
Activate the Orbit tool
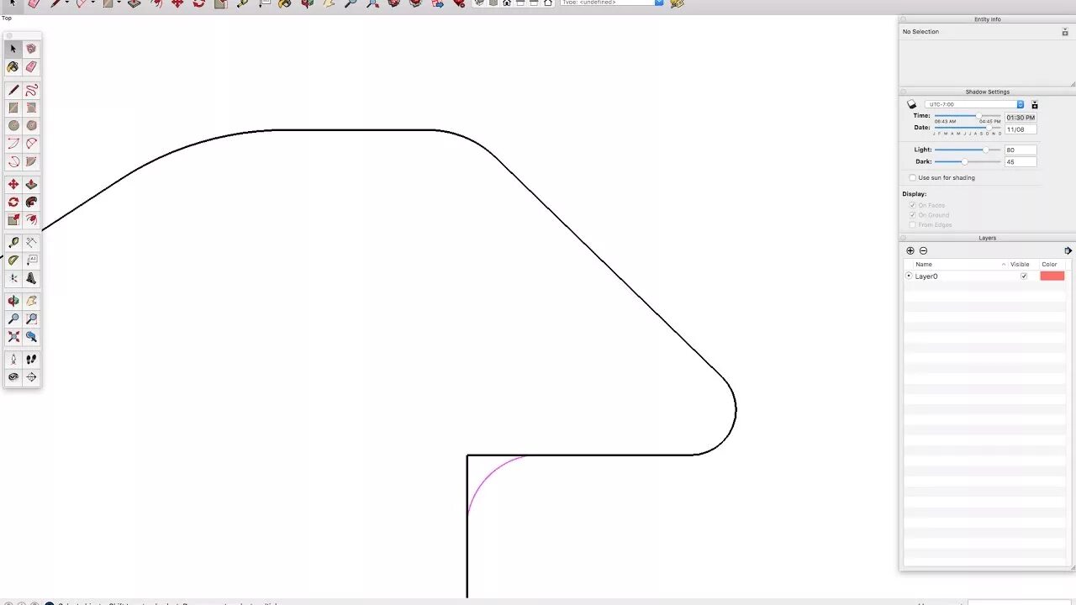tap(13, 301)
